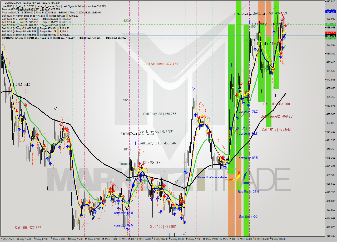The image size is (337, 242).
Task: Click the 483.190 price axis value
Action: pyautogui.click(x=331, y=45)
